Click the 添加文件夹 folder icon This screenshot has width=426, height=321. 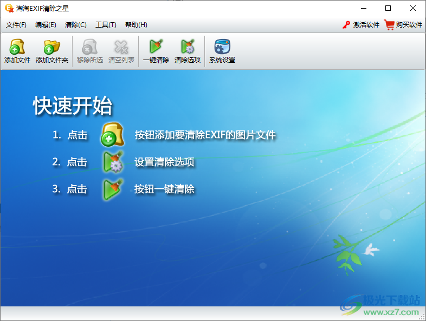click(x=51, y=47)
